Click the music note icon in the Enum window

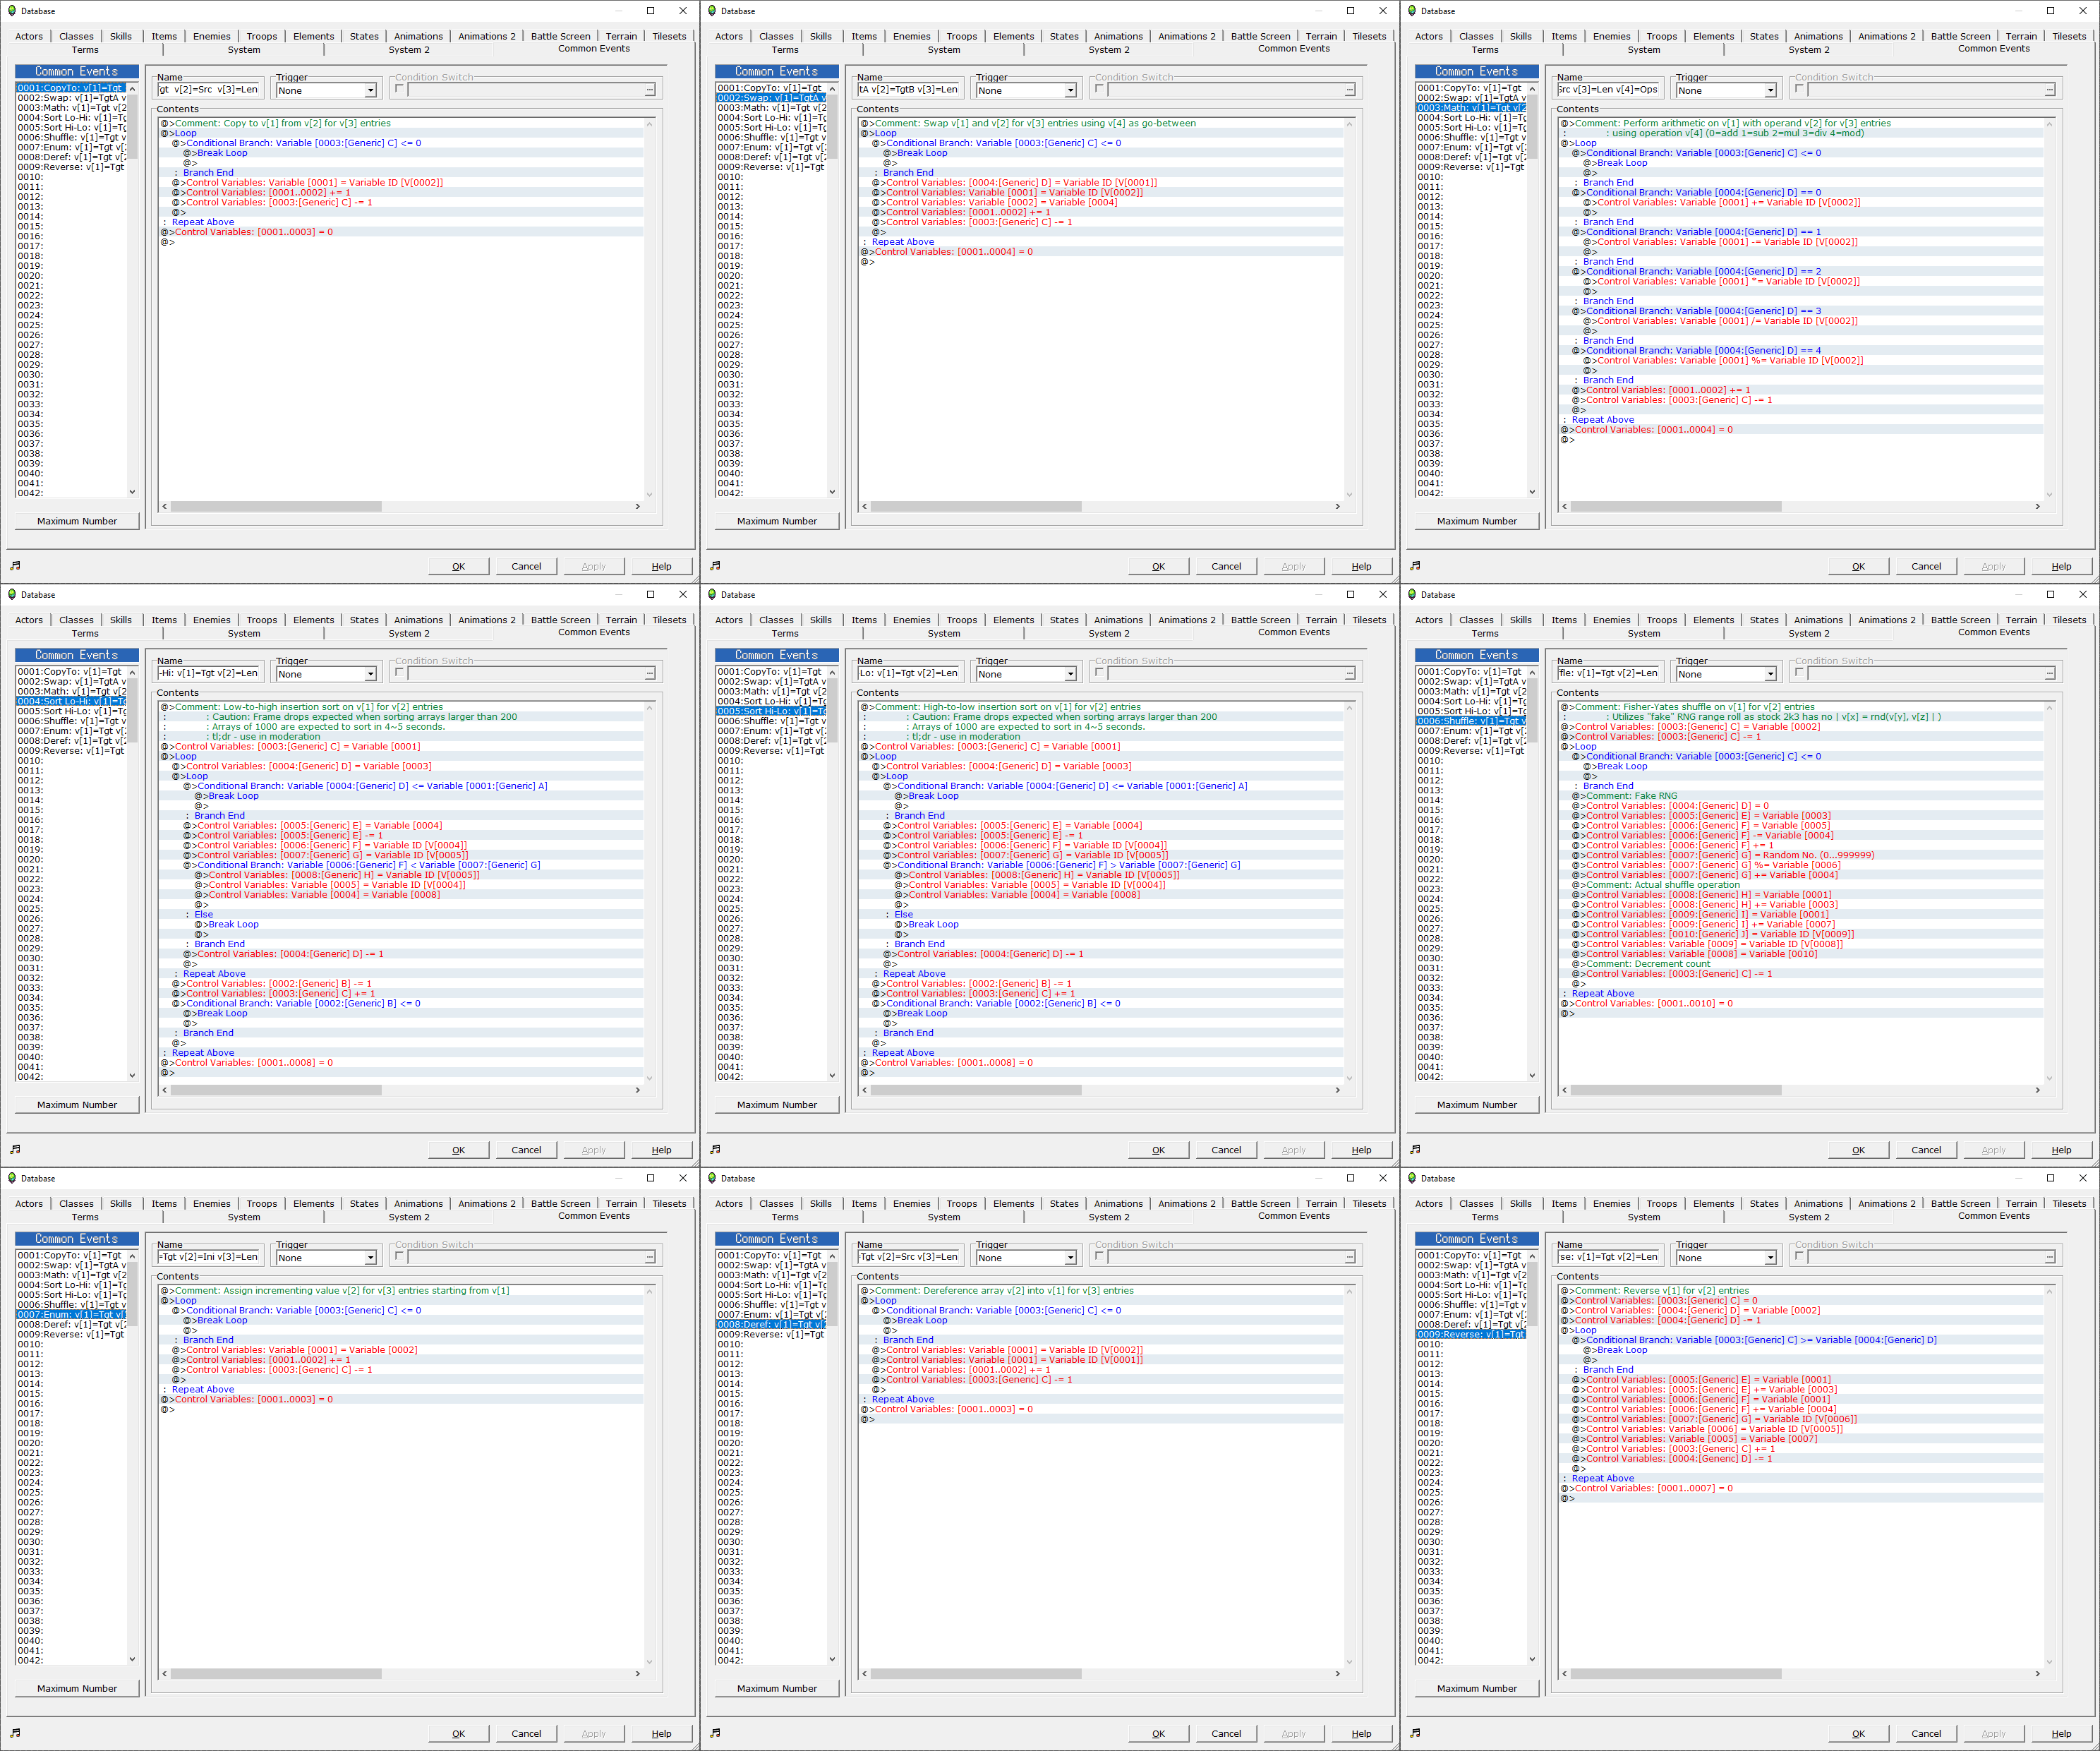click(15, 1733)
